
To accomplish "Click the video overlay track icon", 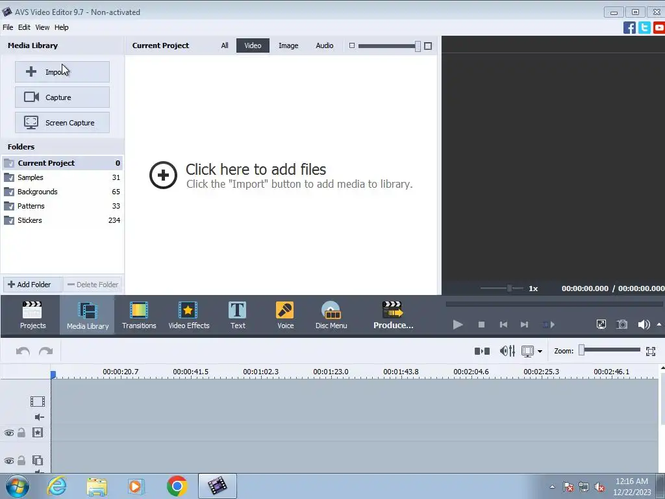I will tap(37, 461).
